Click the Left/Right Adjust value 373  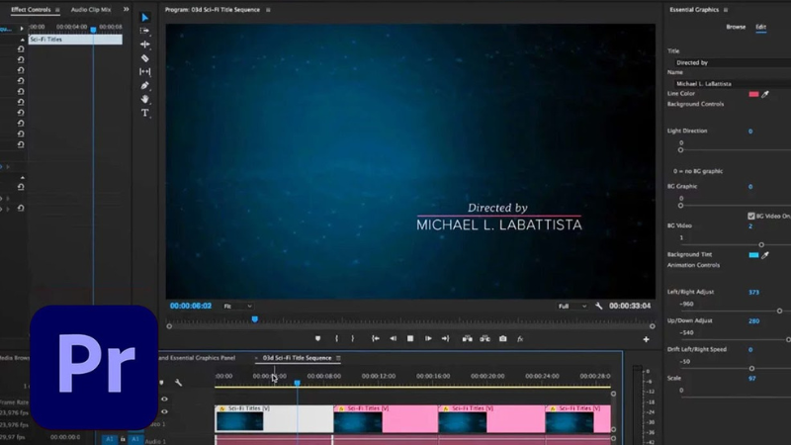pos(753,292)
